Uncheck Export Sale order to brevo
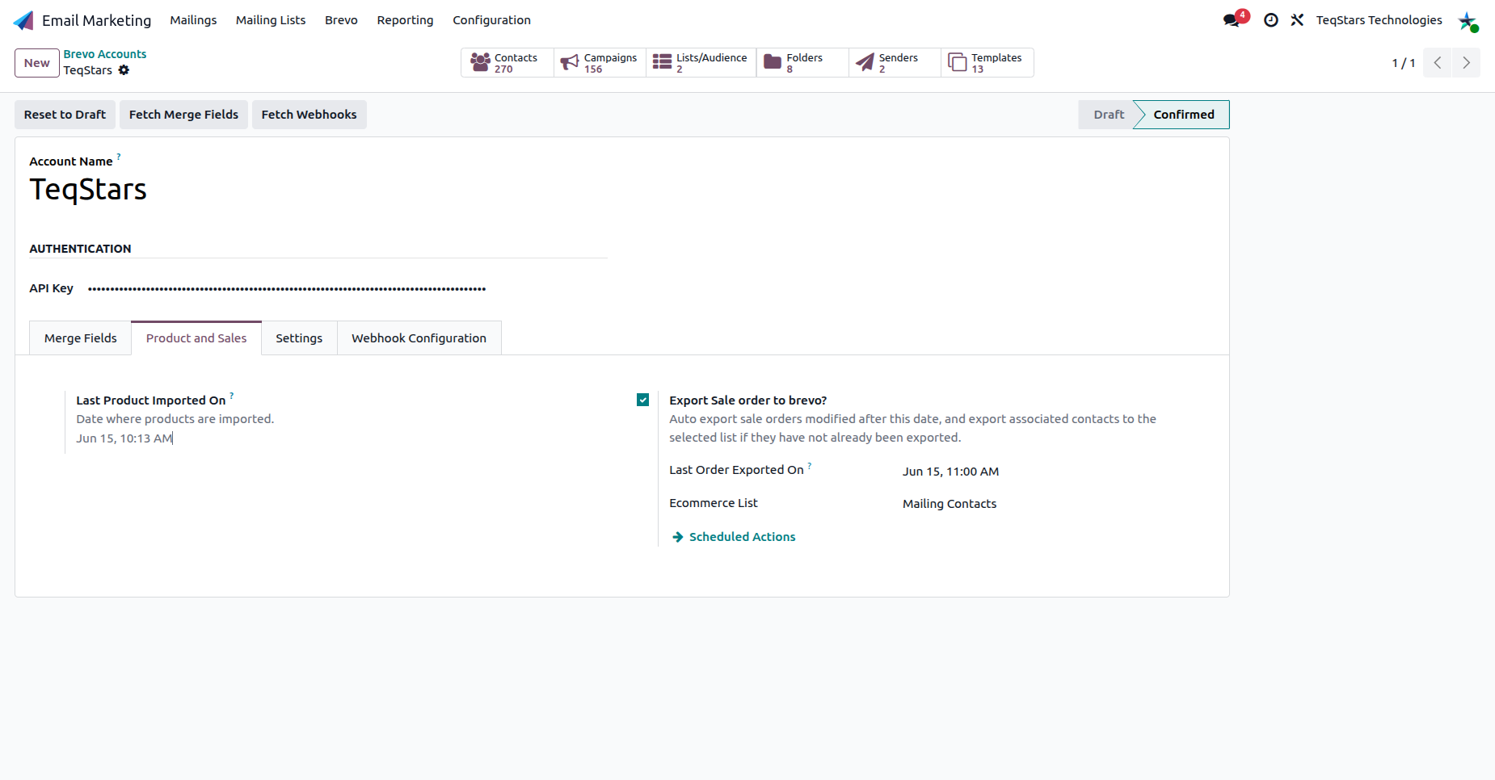Viewport: 1495px width, 780px height. point(643,400)
